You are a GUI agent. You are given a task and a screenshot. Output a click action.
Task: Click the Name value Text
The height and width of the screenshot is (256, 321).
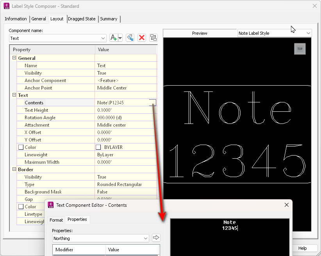click(126, 66)
